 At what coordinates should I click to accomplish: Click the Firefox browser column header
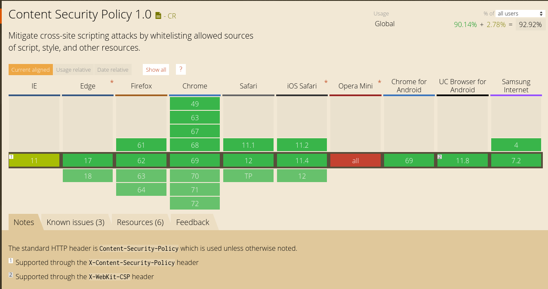click(142, 86)
